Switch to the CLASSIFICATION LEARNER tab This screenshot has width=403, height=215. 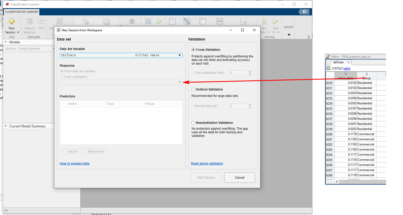click(x=22, y=12)
